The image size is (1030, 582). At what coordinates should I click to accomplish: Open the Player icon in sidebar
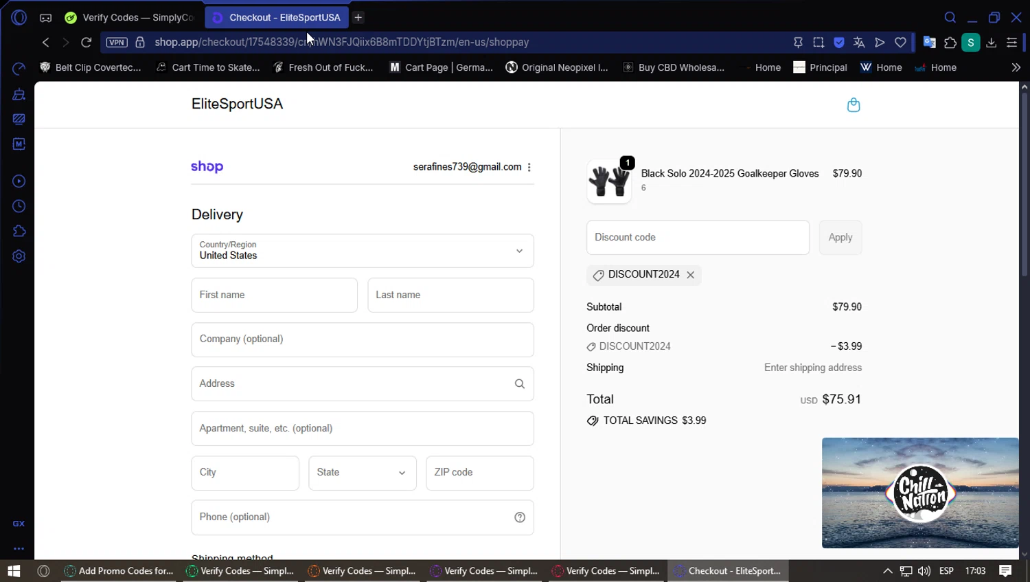(19, 181)
